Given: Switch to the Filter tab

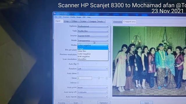Looking at the screenshot, I should pyautogui.click(x=76, y=21).
